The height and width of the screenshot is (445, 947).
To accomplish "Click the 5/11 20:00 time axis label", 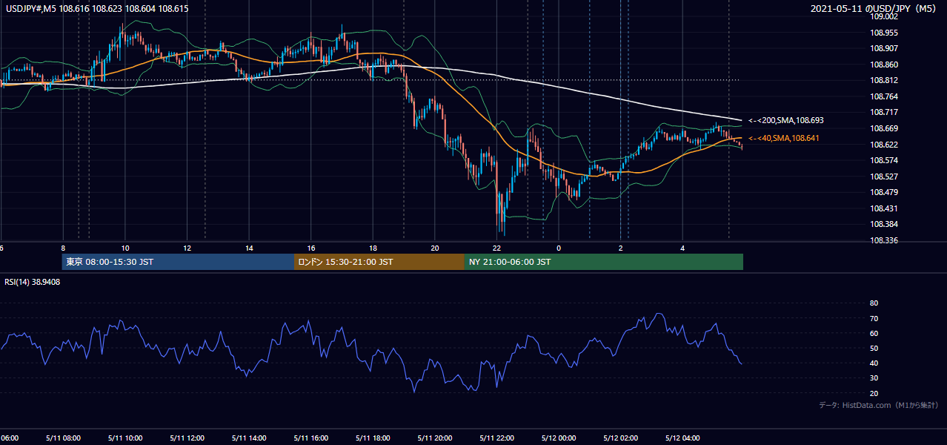I will [x=434, y=438].
